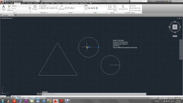Switch to the Insert ribbon tab

[11, 3]
